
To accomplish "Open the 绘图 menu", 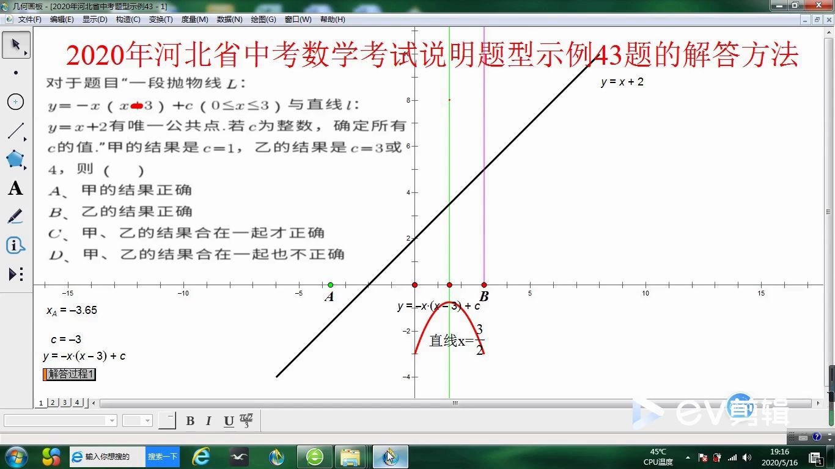I will tap(263, 19).
